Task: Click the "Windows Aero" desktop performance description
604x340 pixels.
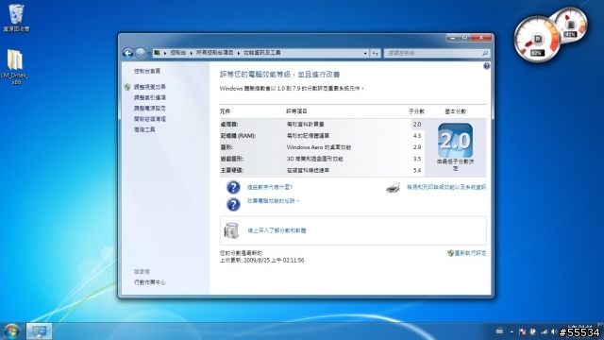Action: click(x=319, y=147)
